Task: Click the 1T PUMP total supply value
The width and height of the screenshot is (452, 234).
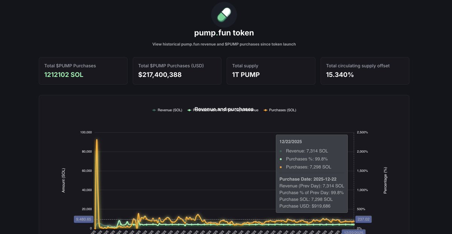Action: (246, 75)
